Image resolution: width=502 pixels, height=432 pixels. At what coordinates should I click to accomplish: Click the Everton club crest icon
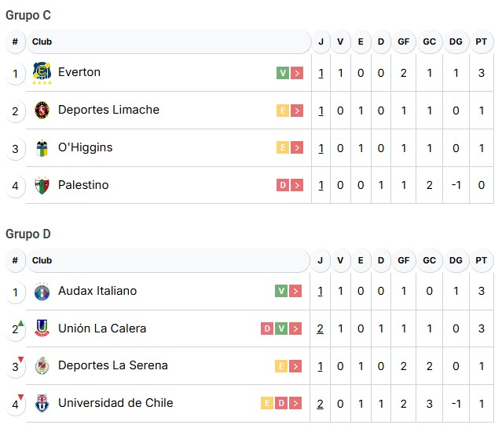pos(42,73)
